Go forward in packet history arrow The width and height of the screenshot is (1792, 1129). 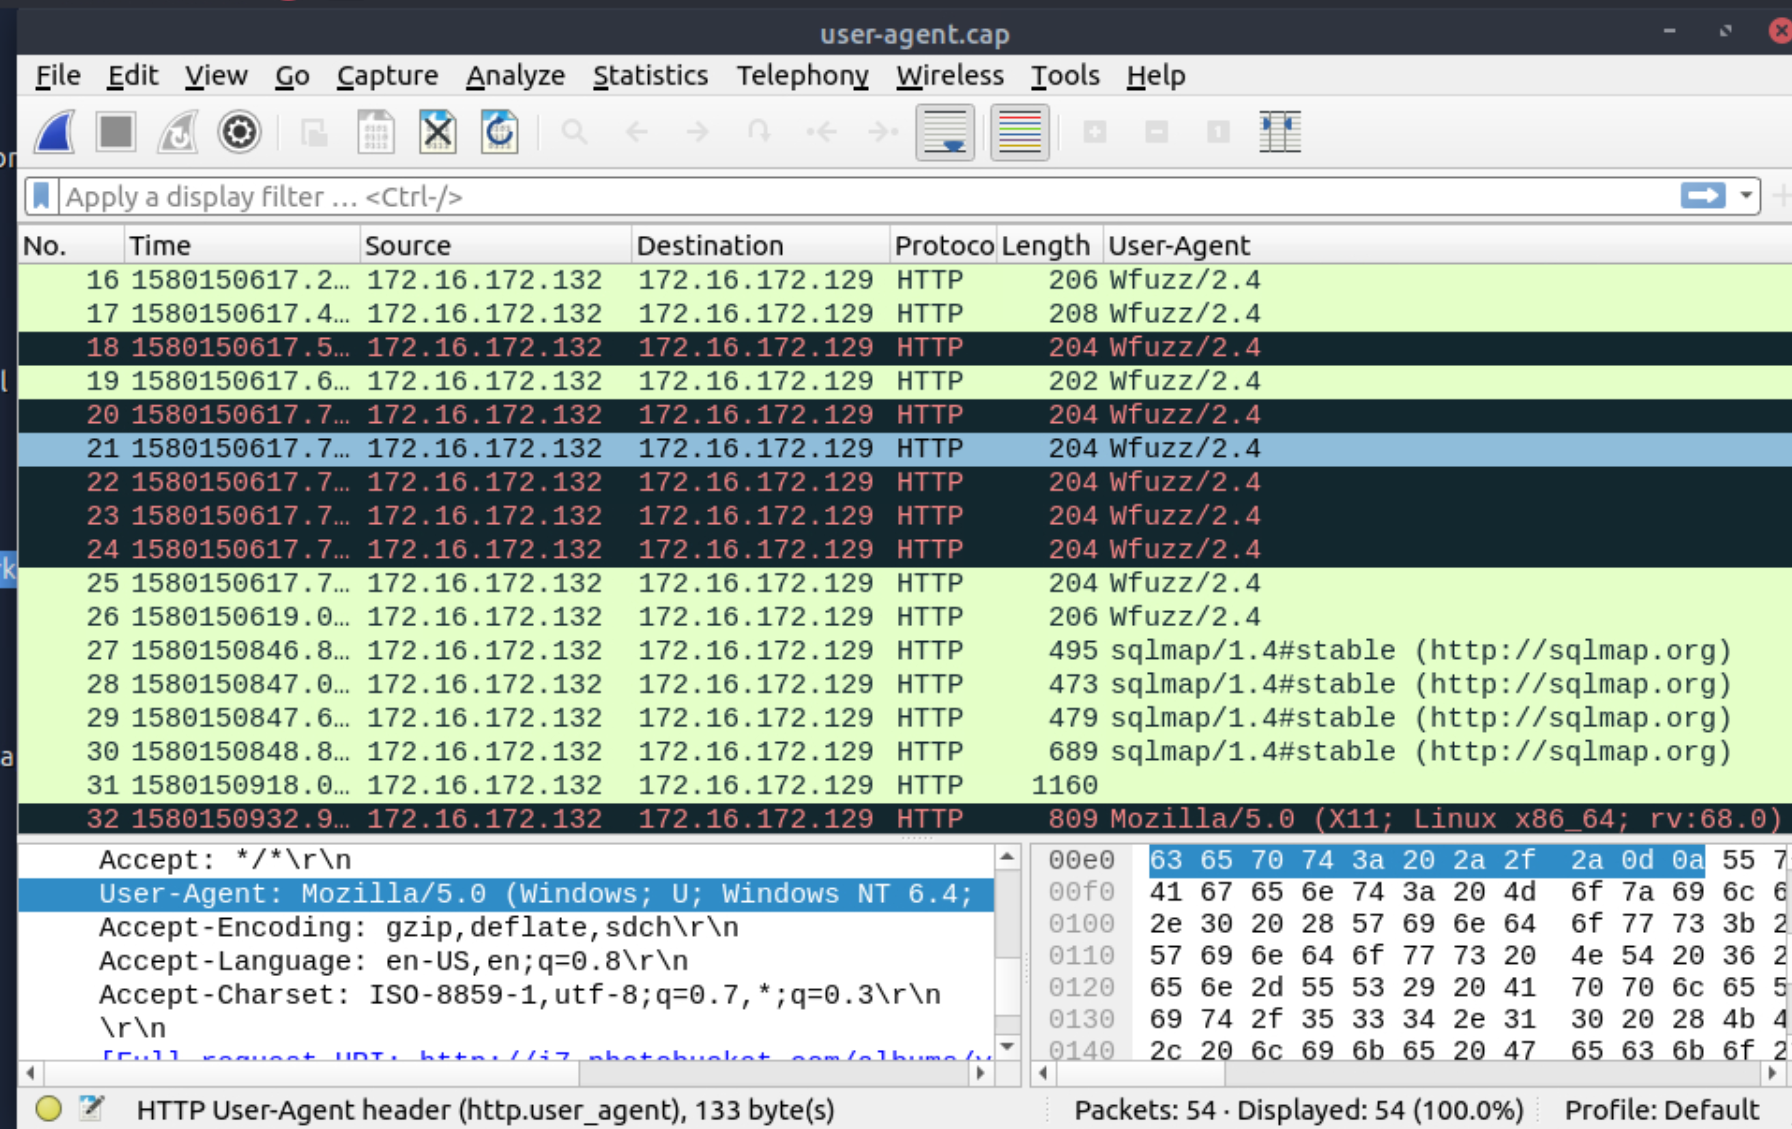coord(698,132)
